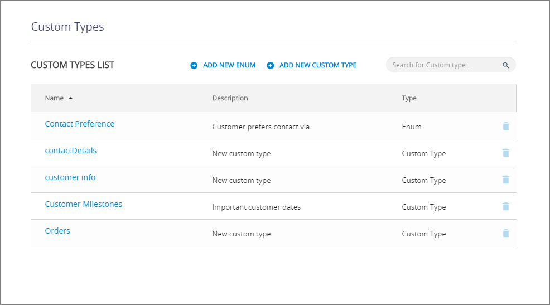Viewport: 550px width, 305px height.
Task: Click the CUSTOM TYPES LIST heading
Action: pyautogui.click(x=73, y=65)
